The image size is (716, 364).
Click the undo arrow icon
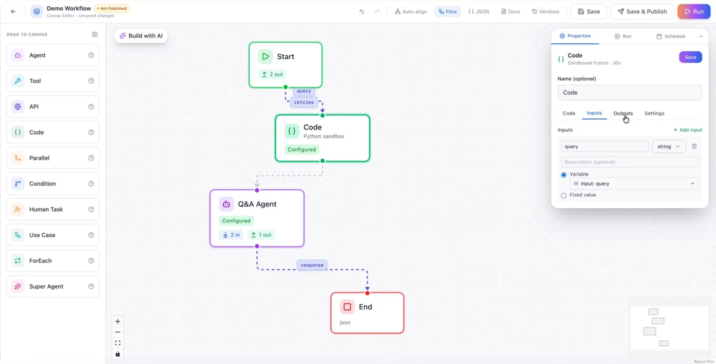coord(362,12)
